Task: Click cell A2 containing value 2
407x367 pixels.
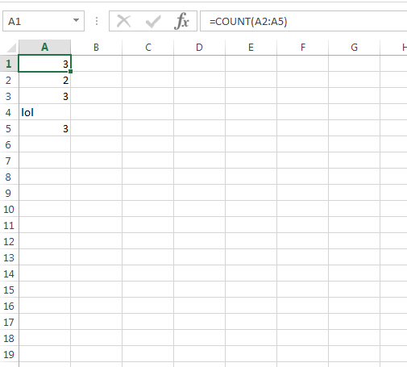Action: point(45,80)
